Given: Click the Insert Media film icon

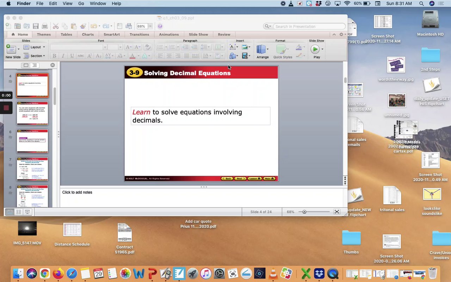Looking at the screenshot, I should pos(245,56).
